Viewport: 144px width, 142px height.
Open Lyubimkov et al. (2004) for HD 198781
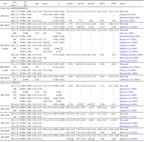pos(130,80)
